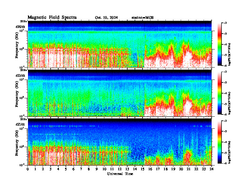The height and width of the screenshot is (194, 252).
Task: Click hour tick "15" on time axis
Action: (143, 169)
